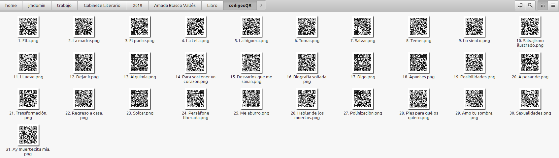Viewport: 559px width, 158px height.
Task: Open the search files icon
Action: coord(530,5)
